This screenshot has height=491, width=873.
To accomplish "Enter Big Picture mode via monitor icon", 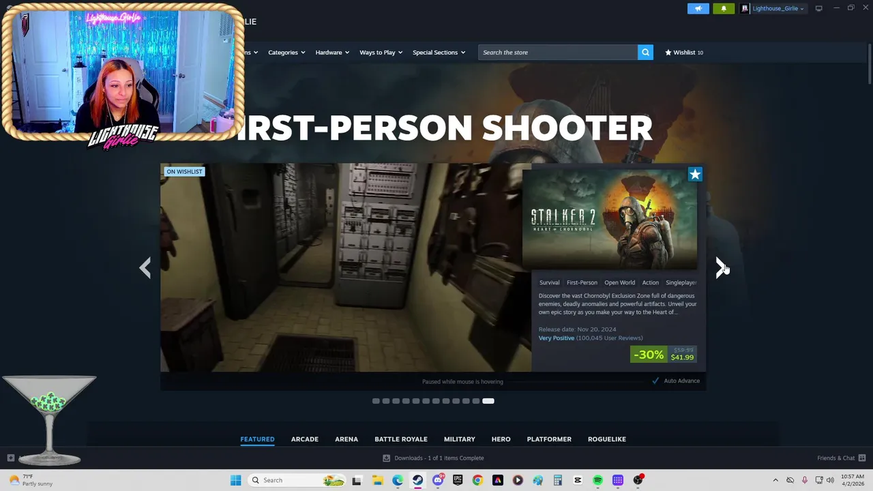I will tap(818, 8).
